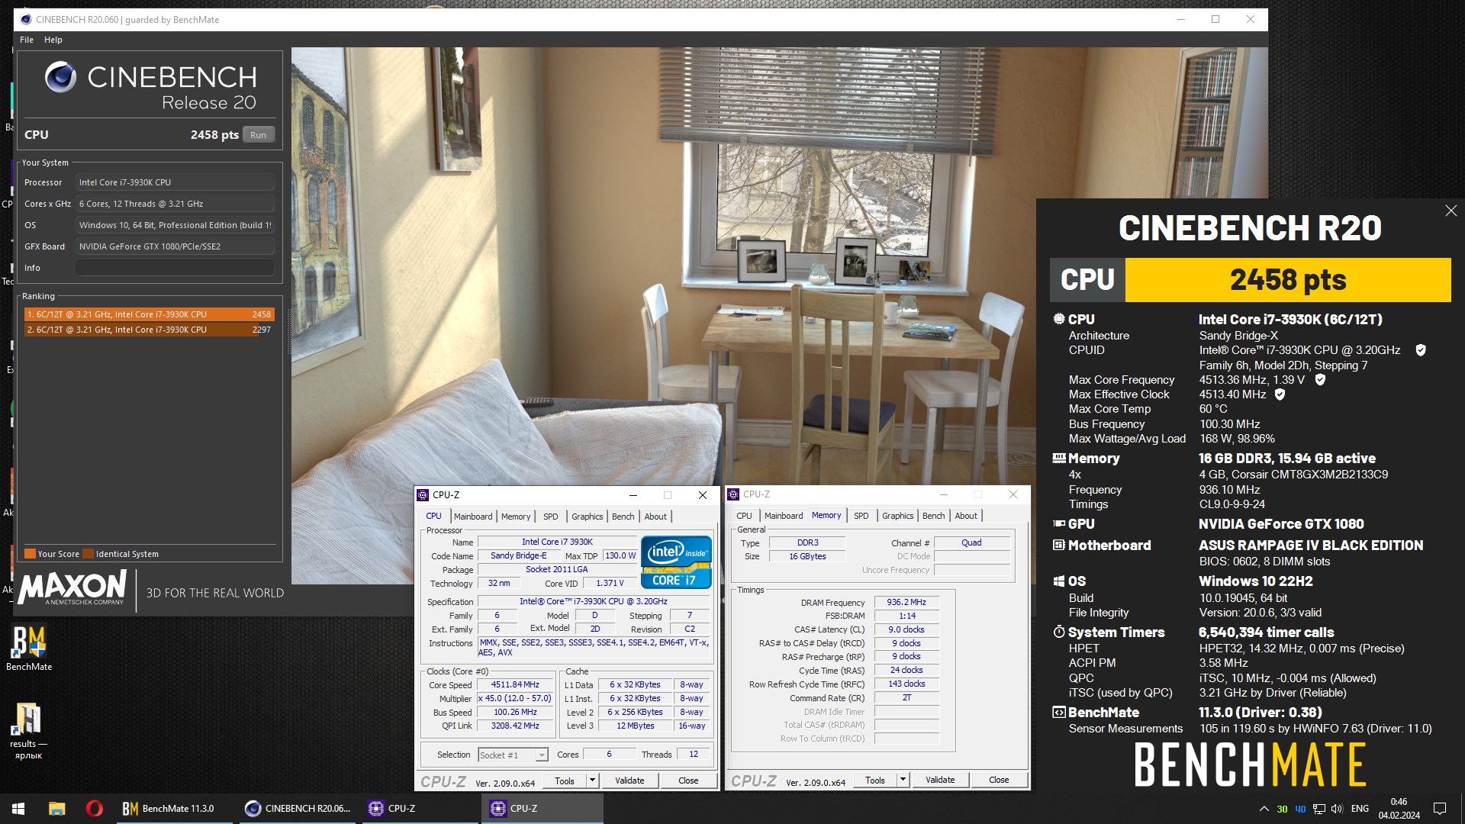The image size is (1465, 824).
Task: Click the DRAM Frequency value 936.2 MHz
Action: coord(906,602)
